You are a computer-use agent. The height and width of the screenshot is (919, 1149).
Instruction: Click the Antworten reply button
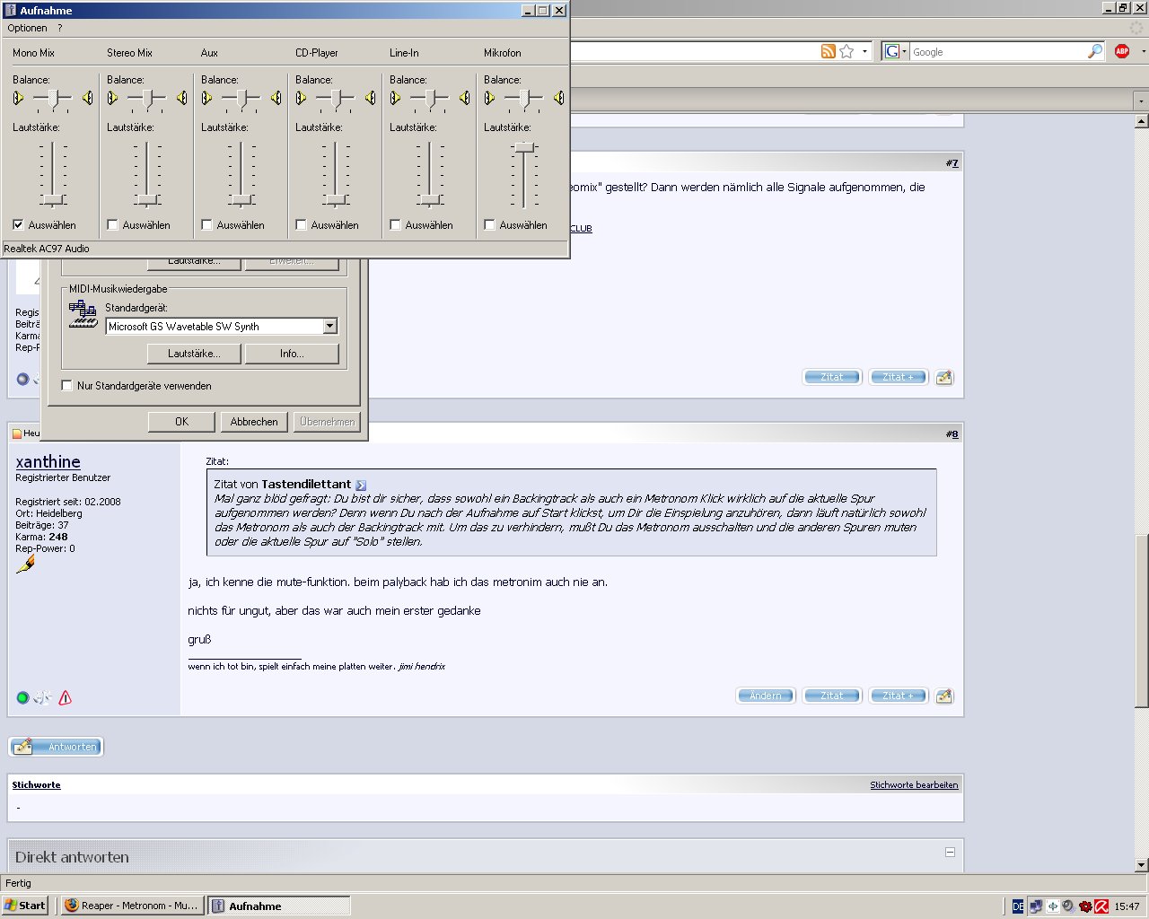pyautogui.click(x=57, y=746)
